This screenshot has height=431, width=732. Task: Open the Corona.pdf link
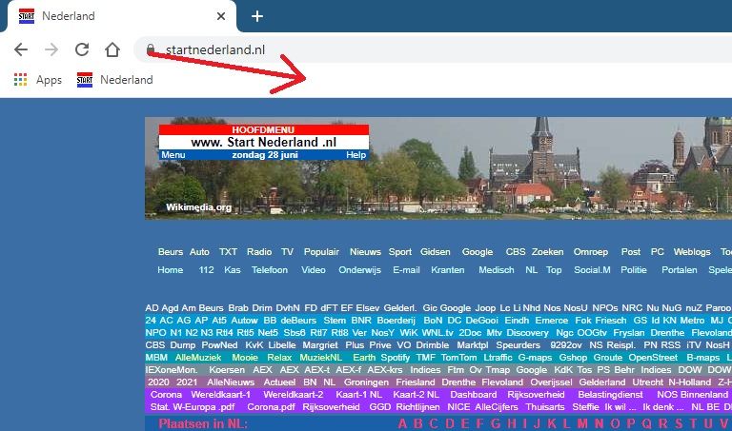271,407
